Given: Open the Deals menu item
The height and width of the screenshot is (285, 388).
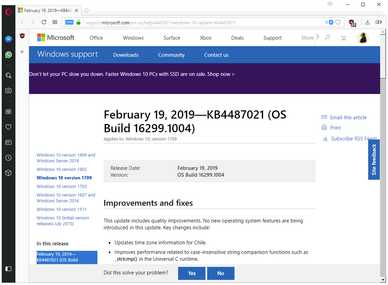Looking at the screenshot, I should coord(237,38).
